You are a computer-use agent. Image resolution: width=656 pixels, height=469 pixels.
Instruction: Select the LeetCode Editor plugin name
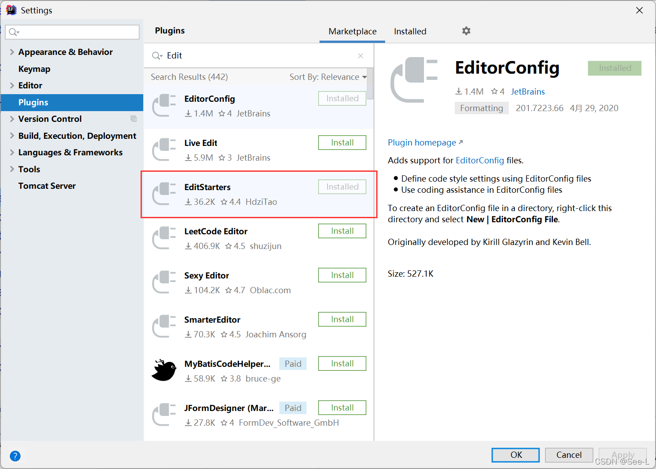click(x=216, y=231)
